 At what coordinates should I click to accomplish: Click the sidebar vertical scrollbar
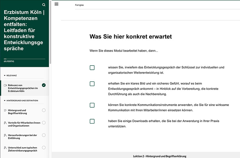point(50,32)
